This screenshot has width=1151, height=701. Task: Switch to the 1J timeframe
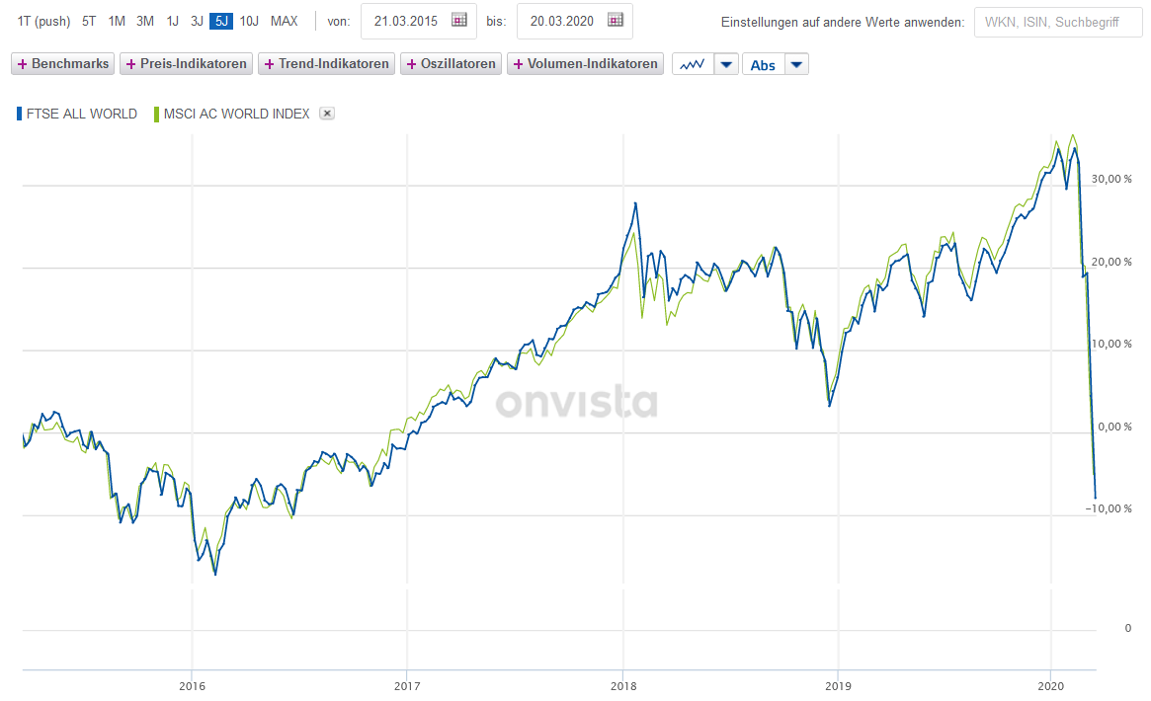pos(173,22)
